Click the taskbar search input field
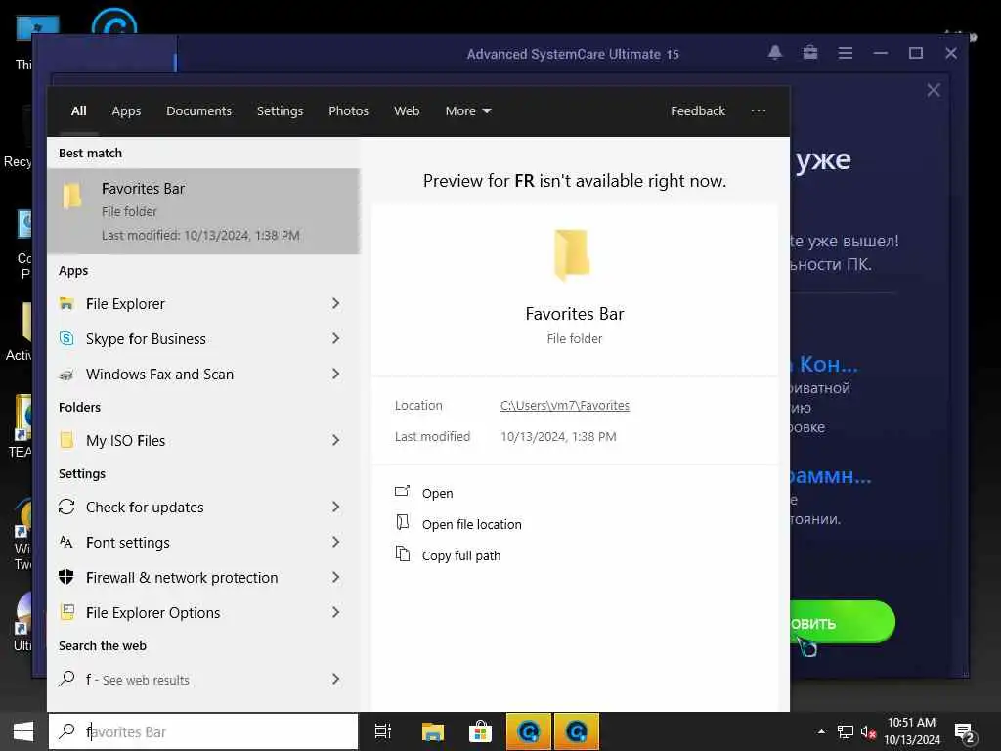 203,731
